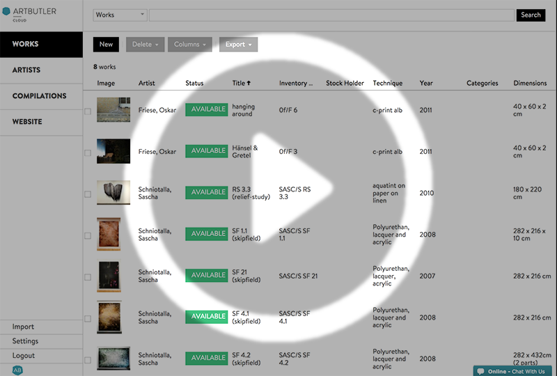Tick checkbox for RS 3.3 relief-study row
The height and width of the screenshot is (376, 557).
point(88,194)
